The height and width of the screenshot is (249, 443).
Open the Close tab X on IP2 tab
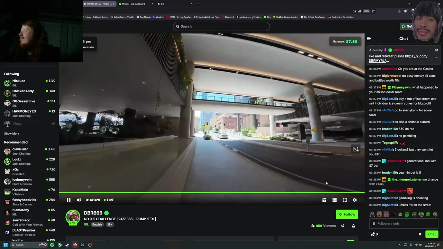coord(191,4)
